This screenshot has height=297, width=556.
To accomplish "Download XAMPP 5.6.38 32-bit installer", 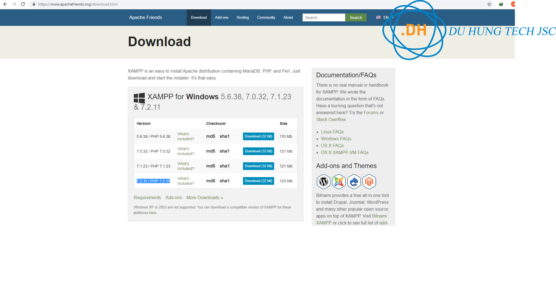I will 258,136.
